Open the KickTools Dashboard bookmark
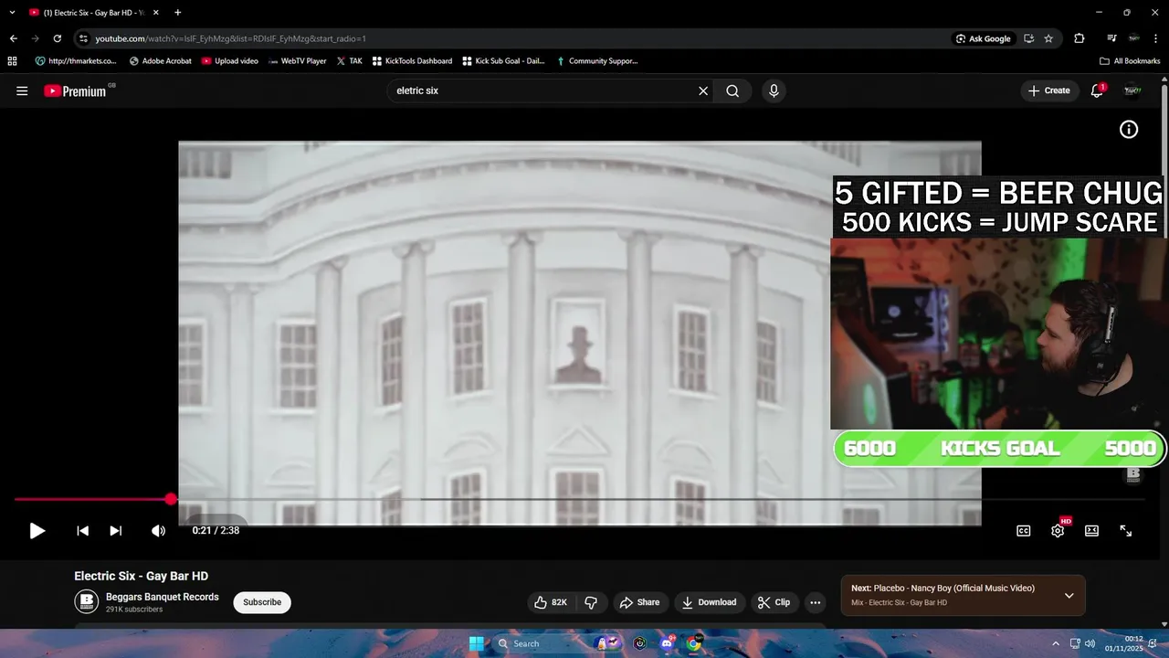Viewport: 1169px width, 658px height. 411,61
